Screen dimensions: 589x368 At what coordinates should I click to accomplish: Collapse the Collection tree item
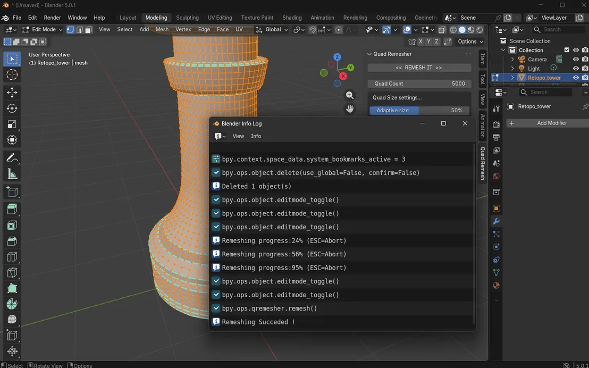[503, 50]
